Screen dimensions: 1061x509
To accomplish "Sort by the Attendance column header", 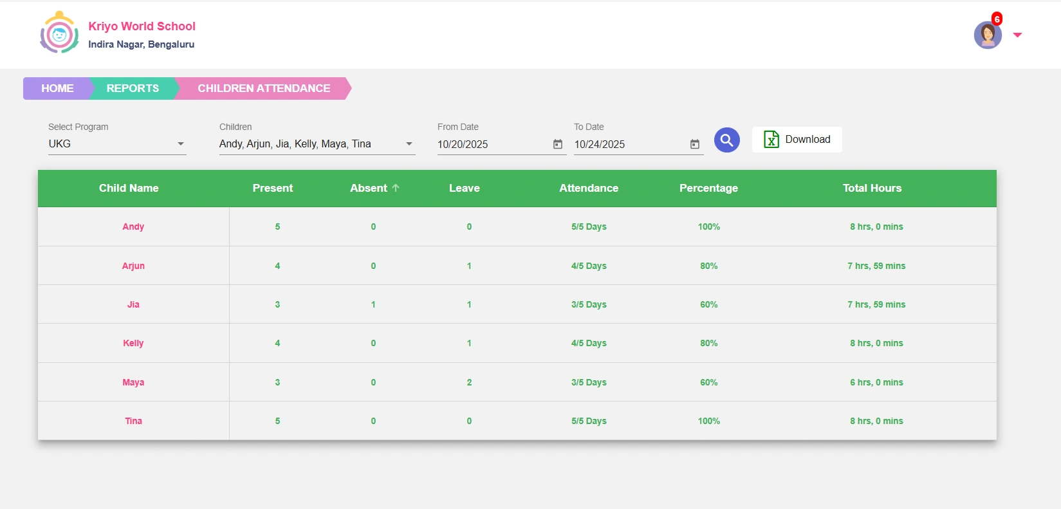I will click(589, 188).
